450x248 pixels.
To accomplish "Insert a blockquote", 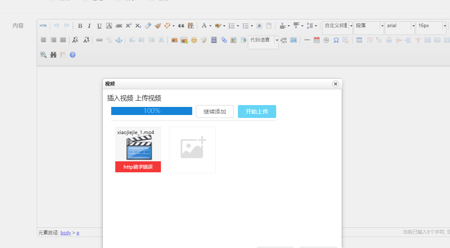I will tap(181, 26).
